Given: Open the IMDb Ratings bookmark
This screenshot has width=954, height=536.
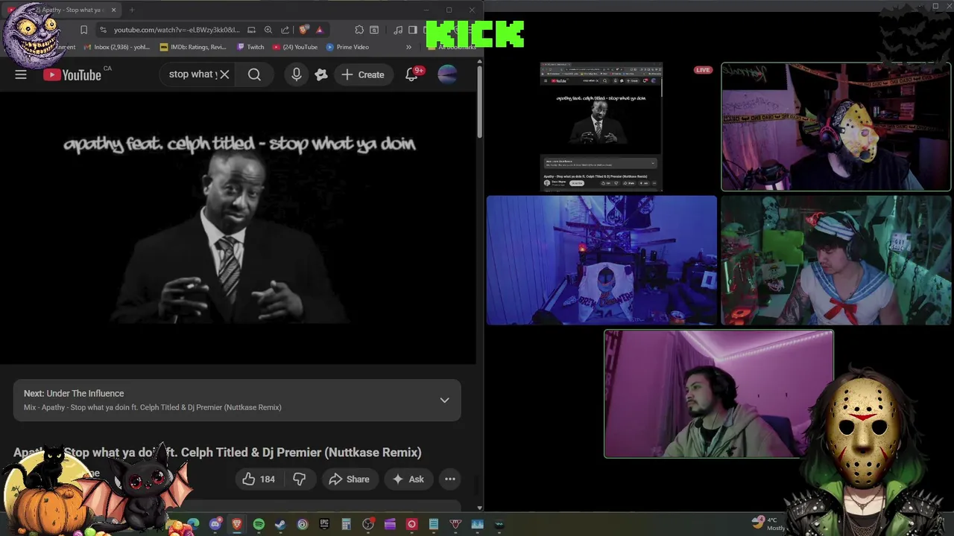Looking at the screenshot, I should point(193,47).
